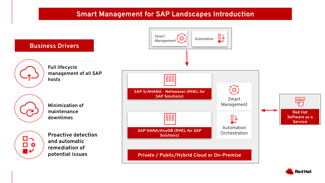This screenshot has width=325, height=183.
Task: Click the Private / Public/Hybrid Cloud banner
Action: pyautogui.click(x=190, y=155)
